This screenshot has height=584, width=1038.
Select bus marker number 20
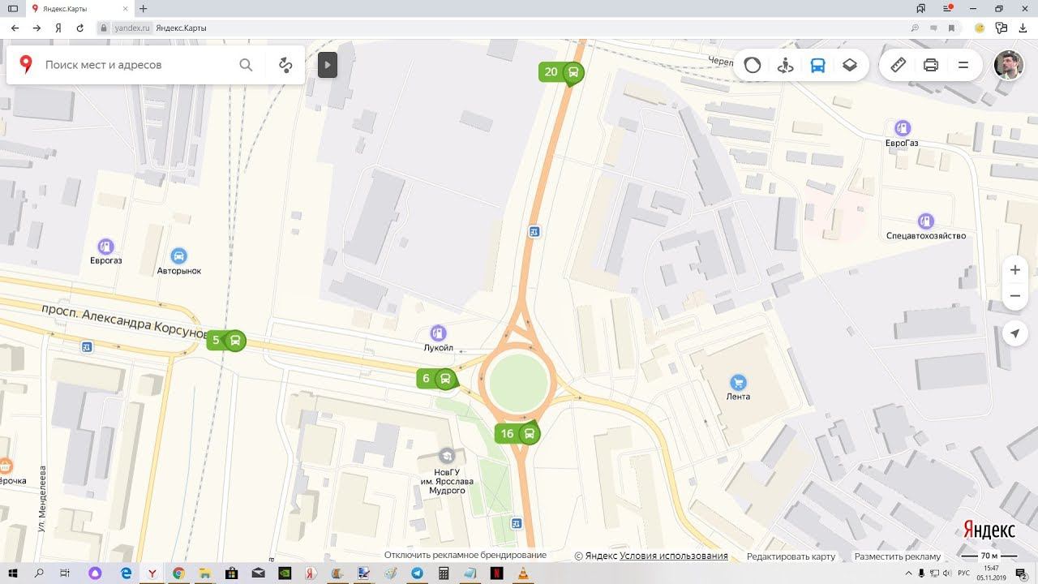[561, 72]
